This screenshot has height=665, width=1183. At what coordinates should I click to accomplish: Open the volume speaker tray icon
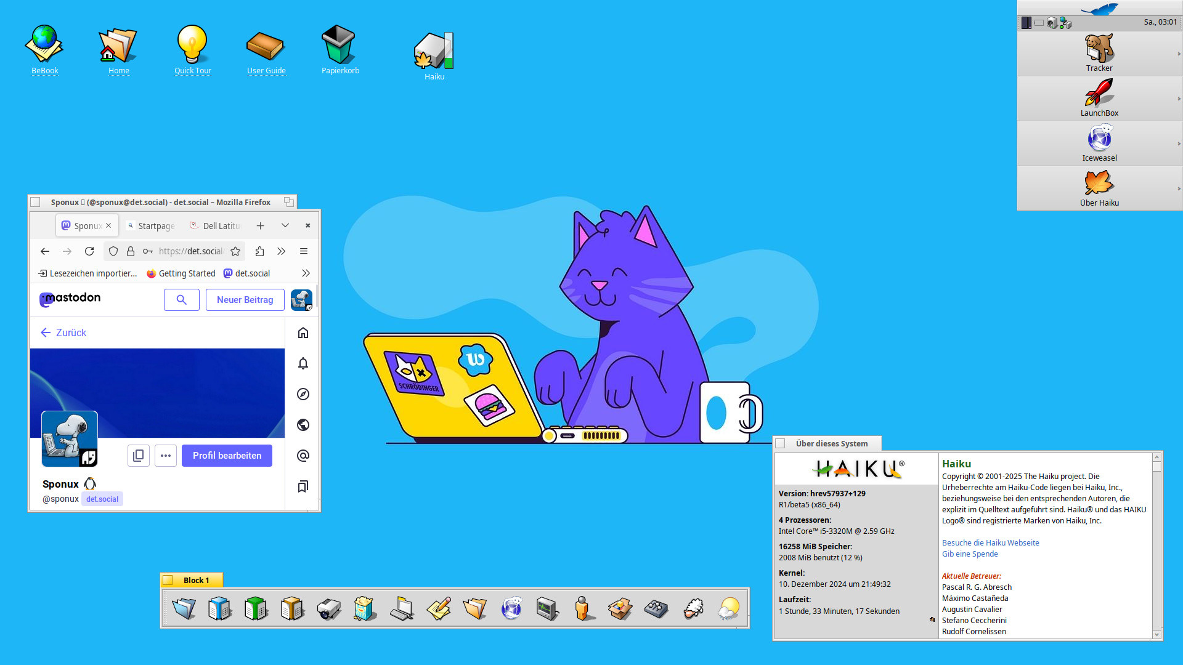pyautogui.click(x=1052, y=23)
